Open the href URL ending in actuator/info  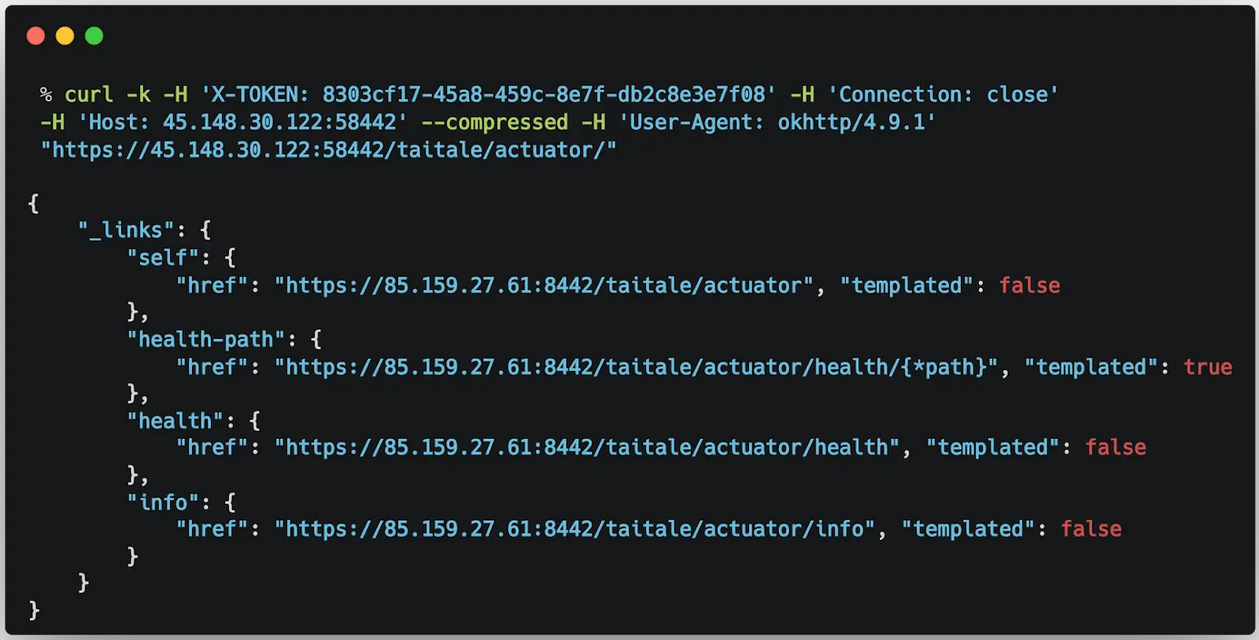(x=574, y=529)
